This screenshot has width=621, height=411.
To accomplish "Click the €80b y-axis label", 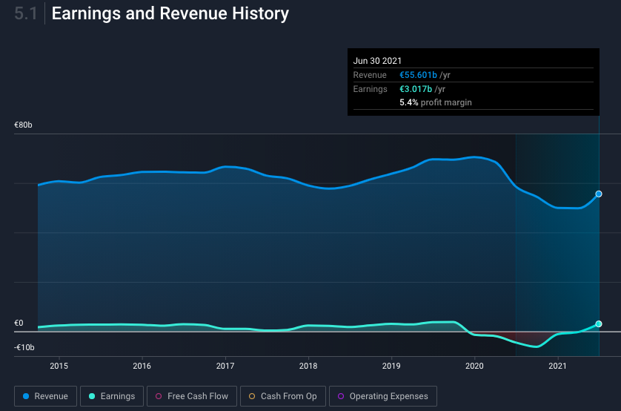I will coord(23,125).
